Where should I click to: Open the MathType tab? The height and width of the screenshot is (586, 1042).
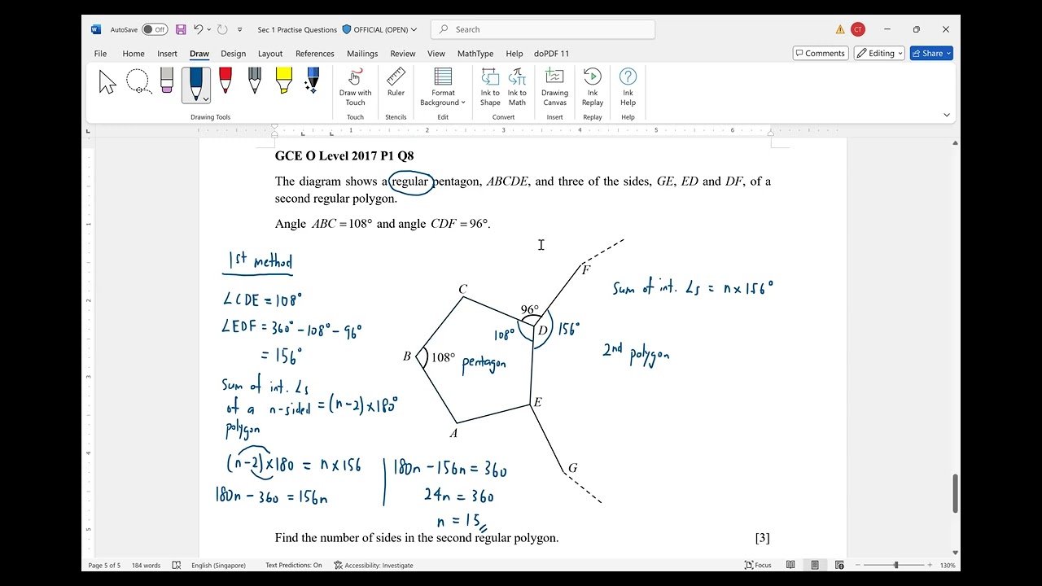[475, 54]
